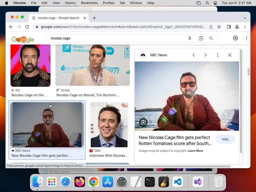Open the preview panel more options menu
The height and width of the screenshot is (192, 256).
(x=218, y=55)
